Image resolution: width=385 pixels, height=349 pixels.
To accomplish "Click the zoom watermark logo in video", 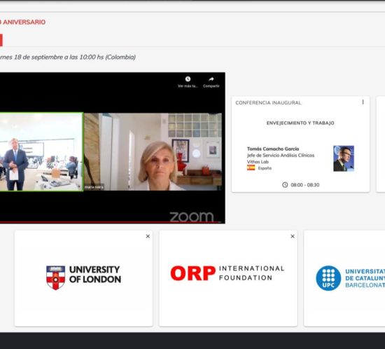I will [x=192, y=217].
